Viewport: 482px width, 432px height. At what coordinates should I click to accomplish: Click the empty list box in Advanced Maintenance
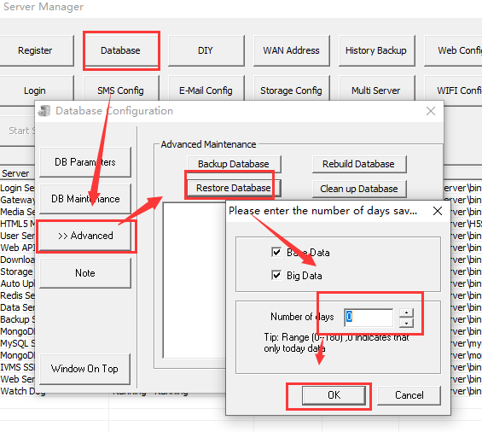click(195, 280)
